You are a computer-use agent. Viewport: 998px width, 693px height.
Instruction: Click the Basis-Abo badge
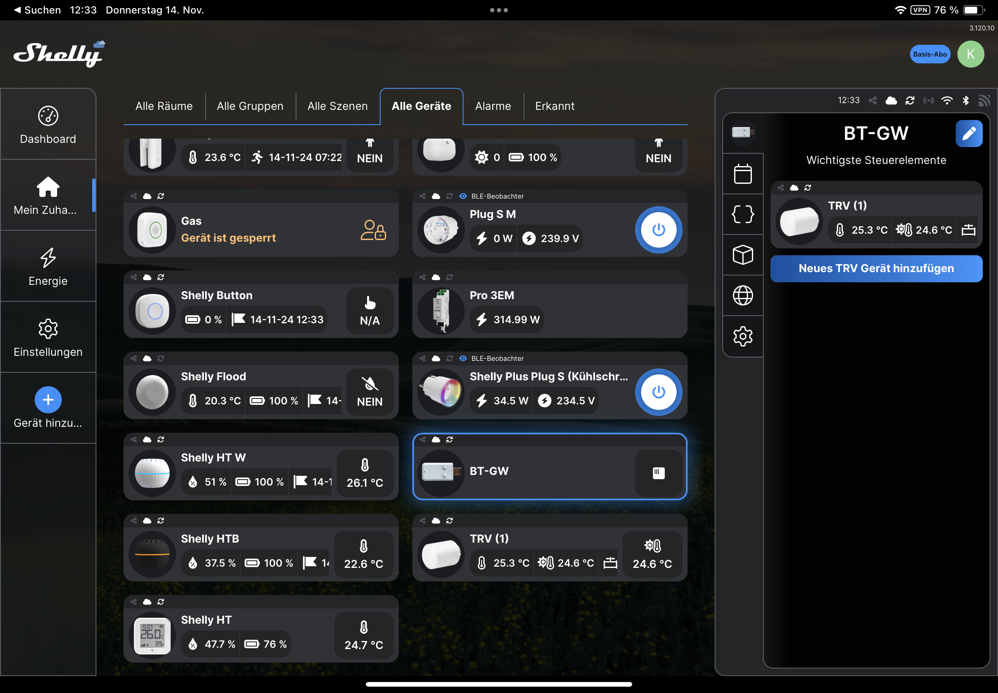tap(929, 54)
